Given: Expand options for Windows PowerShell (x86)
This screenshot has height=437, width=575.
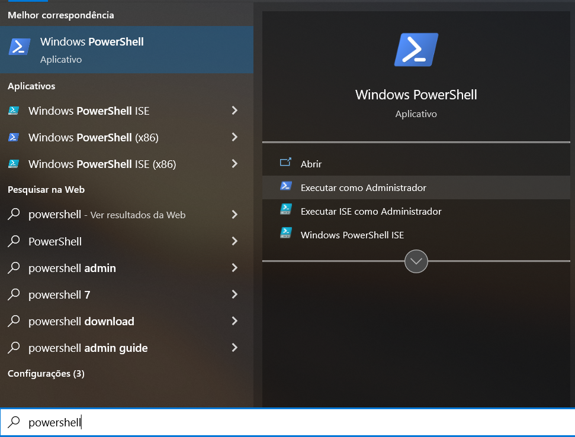Looking at the screenshot, I should 235,137.
